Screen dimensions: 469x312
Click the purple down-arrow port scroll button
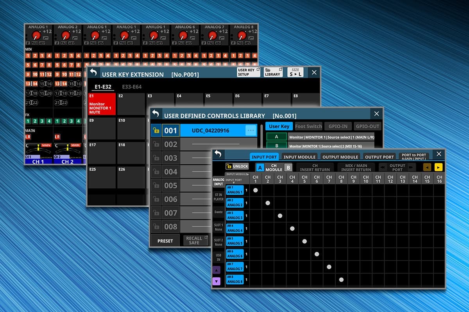click(217, 281)
